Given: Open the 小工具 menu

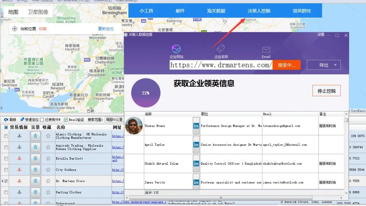Looking at the screenshot, I should point(146,11).
